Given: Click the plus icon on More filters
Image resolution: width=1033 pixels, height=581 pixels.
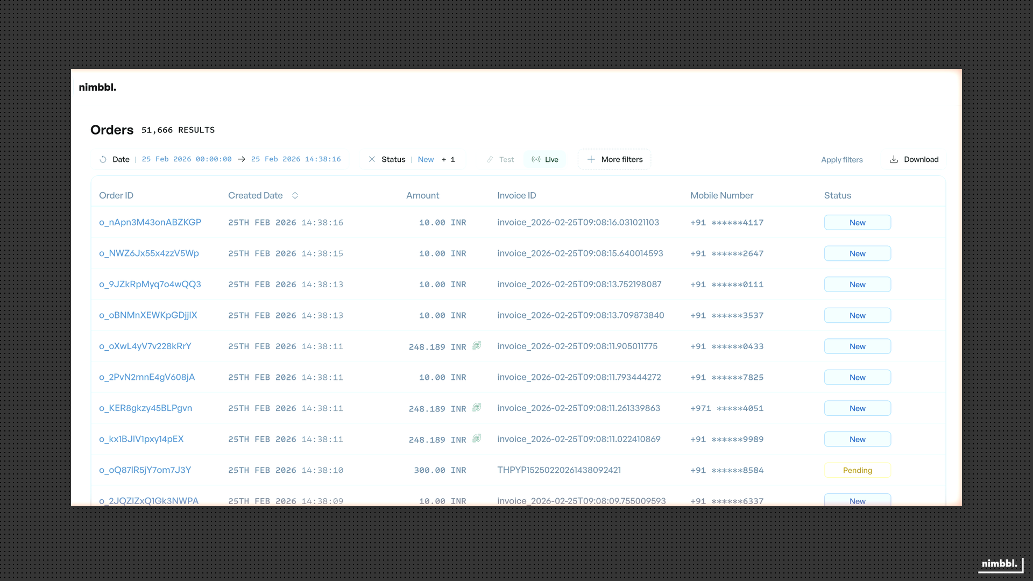Looking at the screenshot, I should [591, 159].
